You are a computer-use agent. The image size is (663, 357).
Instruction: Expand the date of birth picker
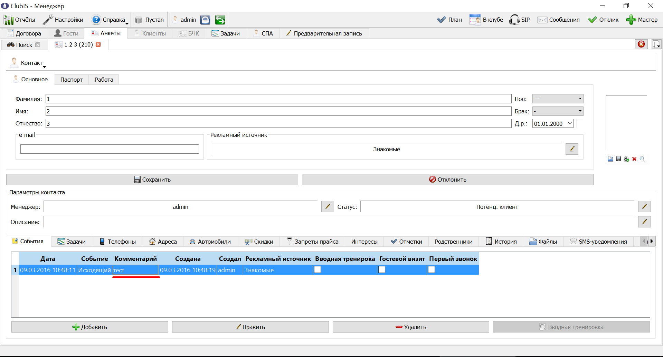570,123
